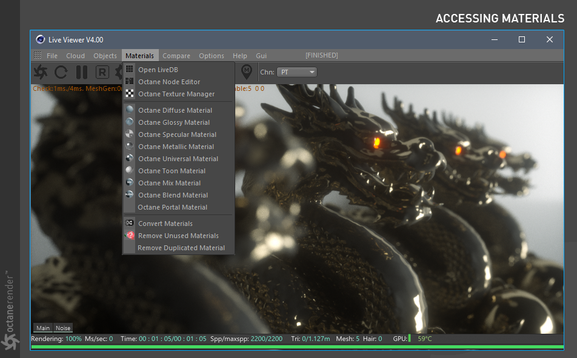577x358 pixels.
Task: Restart the render with the circular arrow icon
Action: tap(61, 72)
